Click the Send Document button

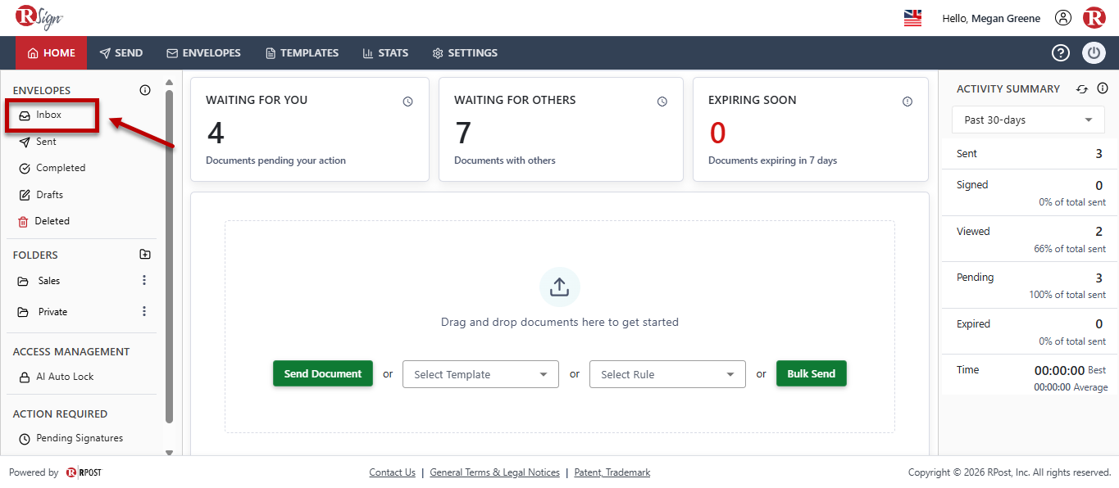click(x=323, y=373)
